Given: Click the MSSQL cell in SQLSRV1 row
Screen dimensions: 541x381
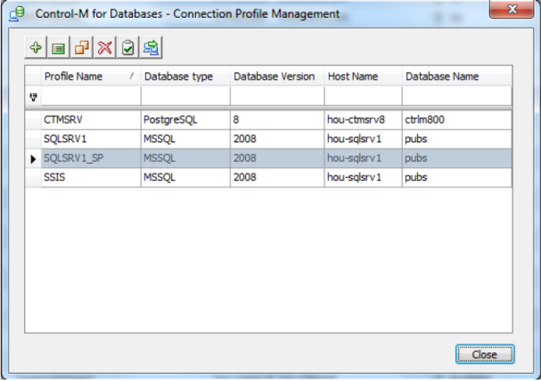Looking at the screenshot, I should 185,139.
